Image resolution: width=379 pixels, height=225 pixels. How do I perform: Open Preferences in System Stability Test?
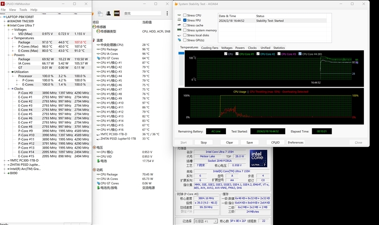pos(296,142)
